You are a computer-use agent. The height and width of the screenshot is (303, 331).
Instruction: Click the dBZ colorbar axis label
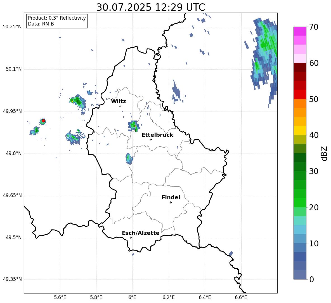[x=324, y=153]
